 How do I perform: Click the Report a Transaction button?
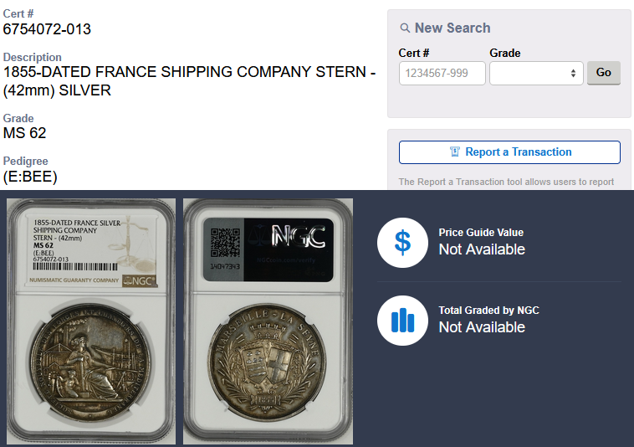tap(509, 152)
